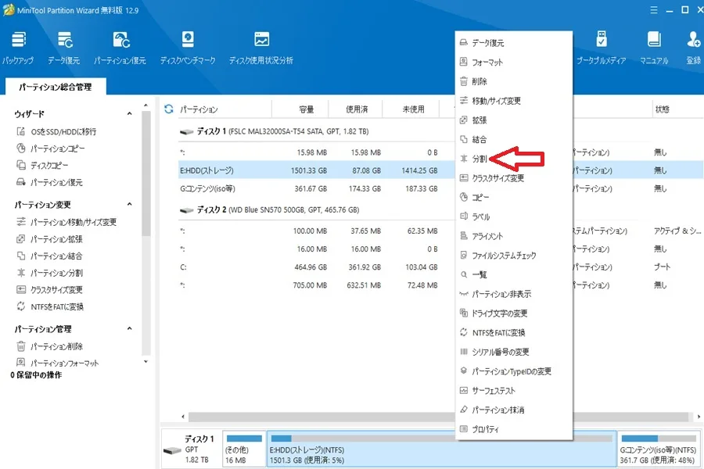
Task: Select the ディスク 2 header row
Action: pos(317,209)
